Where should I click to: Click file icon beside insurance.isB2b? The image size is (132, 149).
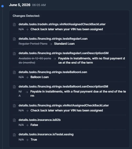(14, 120)
